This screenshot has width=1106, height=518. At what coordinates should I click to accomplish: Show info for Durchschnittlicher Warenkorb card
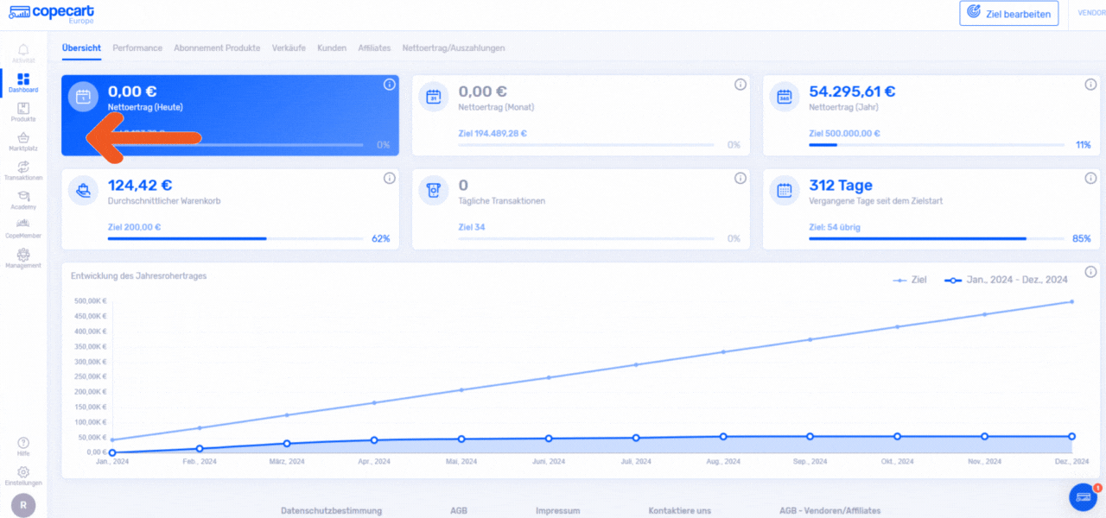(389, 178)
